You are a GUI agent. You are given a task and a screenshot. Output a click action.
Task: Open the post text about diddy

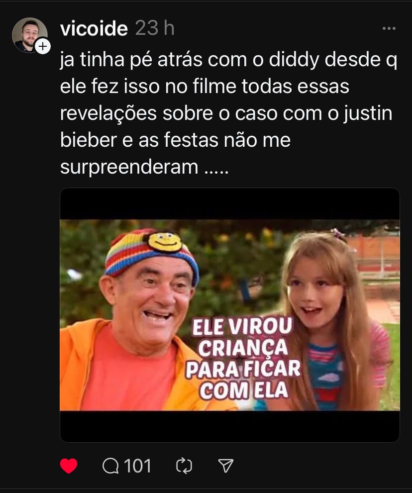(x=228, y=113)
